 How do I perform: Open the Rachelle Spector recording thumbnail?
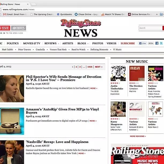(x=12, y=89)
